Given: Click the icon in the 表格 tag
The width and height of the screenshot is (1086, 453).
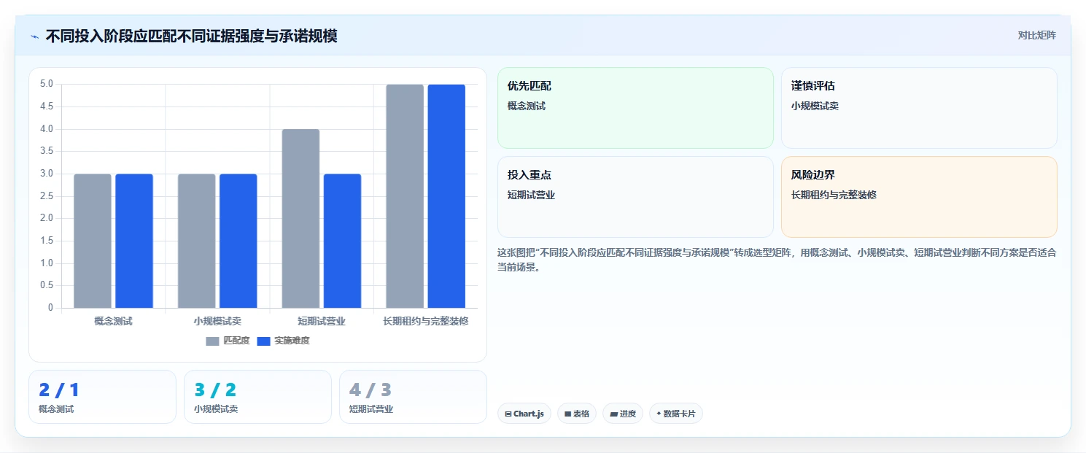Looking at the screenshot, I should pos(567,414).
